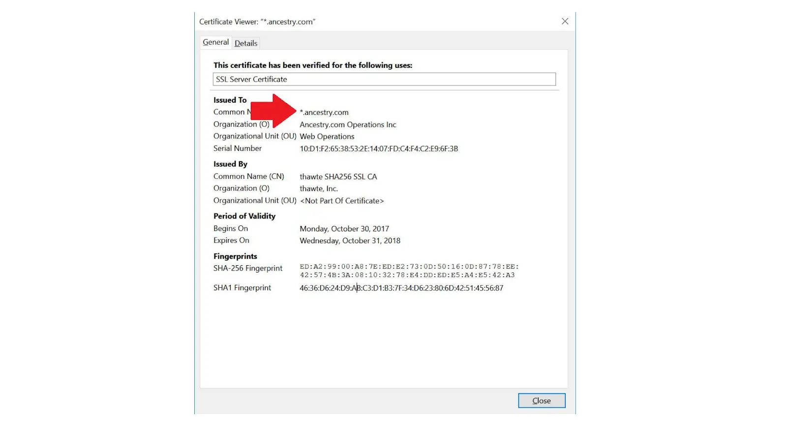787x442 pixels.
Task: Click Monday, October 30, 2017 date
Action: [344, 229]
